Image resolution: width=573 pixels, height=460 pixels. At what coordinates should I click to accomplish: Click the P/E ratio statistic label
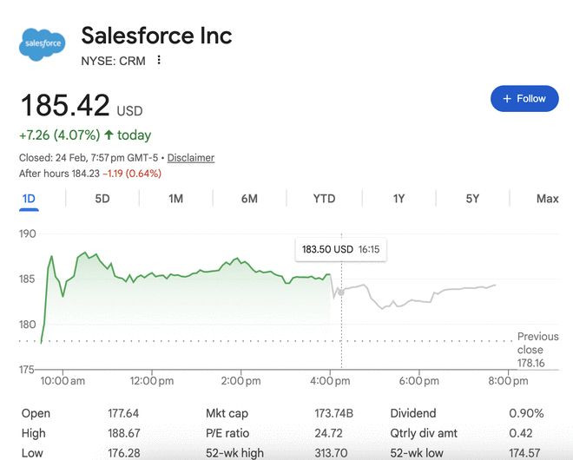click(x=226, y=432)
